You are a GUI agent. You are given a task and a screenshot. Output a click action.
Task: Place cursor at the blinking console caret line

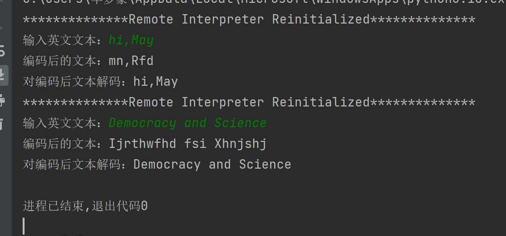[24, 226]
